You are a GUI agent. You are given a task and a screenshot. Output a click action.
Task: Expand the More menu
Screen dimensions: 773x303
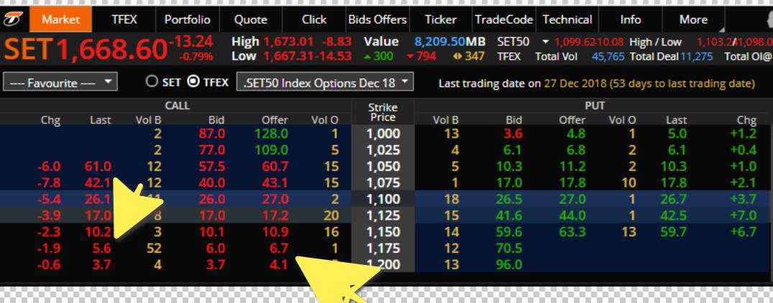tap(693, 19)
